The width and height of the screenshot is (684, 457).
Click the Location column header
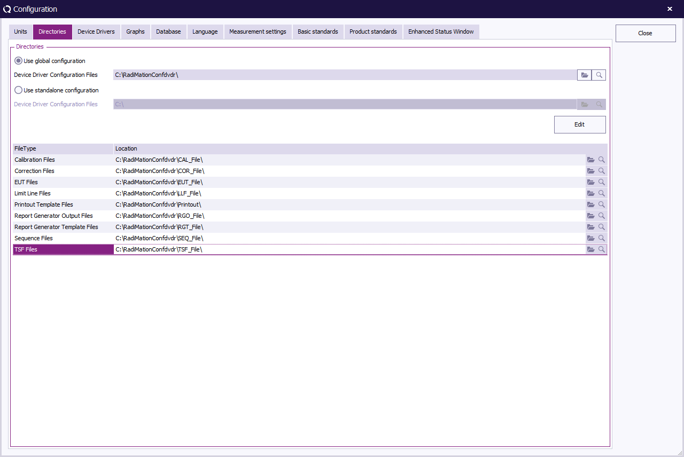tap(360, 148)
